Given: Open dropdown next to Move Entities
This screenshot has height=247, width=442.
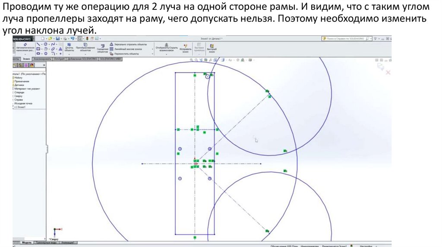Looking at the screenshot, I should click(152, 54).
